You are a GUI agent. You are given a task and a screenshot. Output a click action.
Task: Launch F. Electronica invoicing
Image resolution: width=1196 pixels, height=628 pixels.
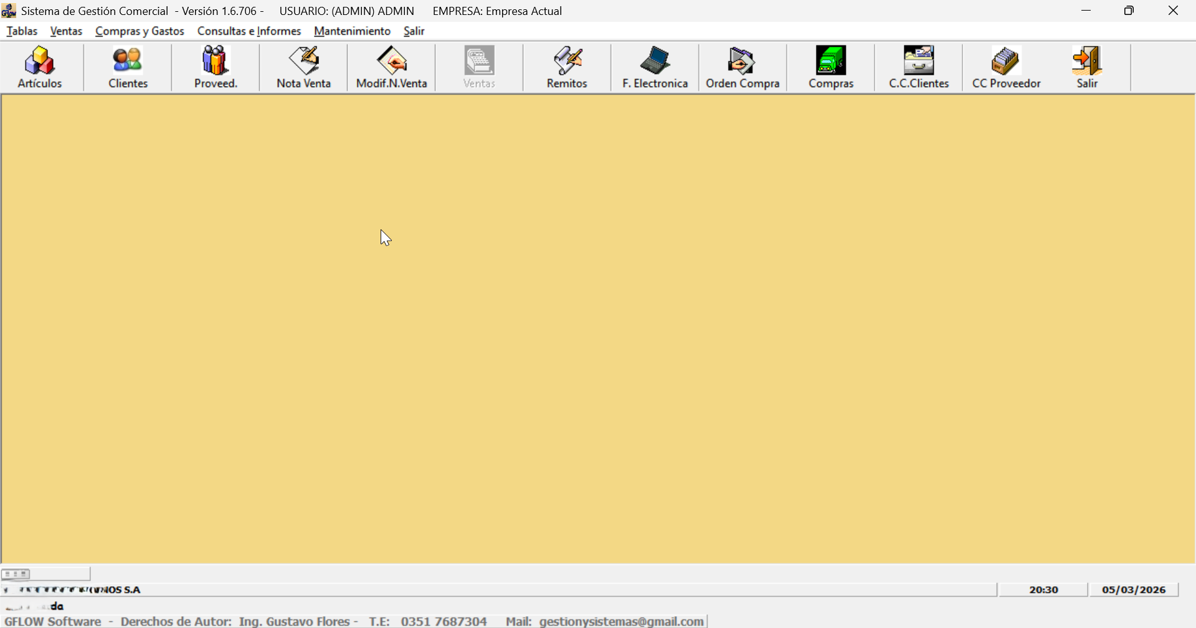[x=655, y=67]
